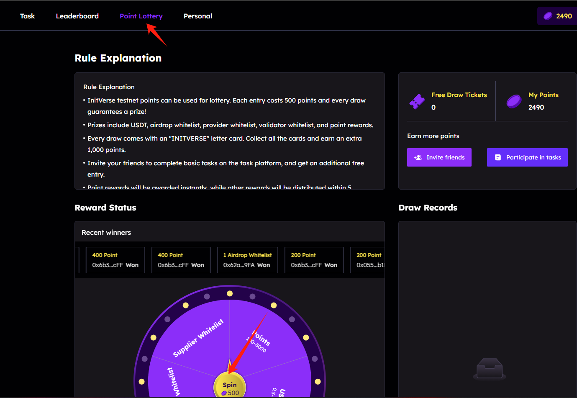
Task: Click the 2490 points balance in header
Action: click(564, 16)
